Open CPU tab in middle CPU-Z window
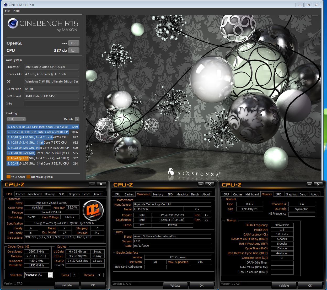Image resolution: width=327 pixels, height=290 pixels. [x=118, y=194]
